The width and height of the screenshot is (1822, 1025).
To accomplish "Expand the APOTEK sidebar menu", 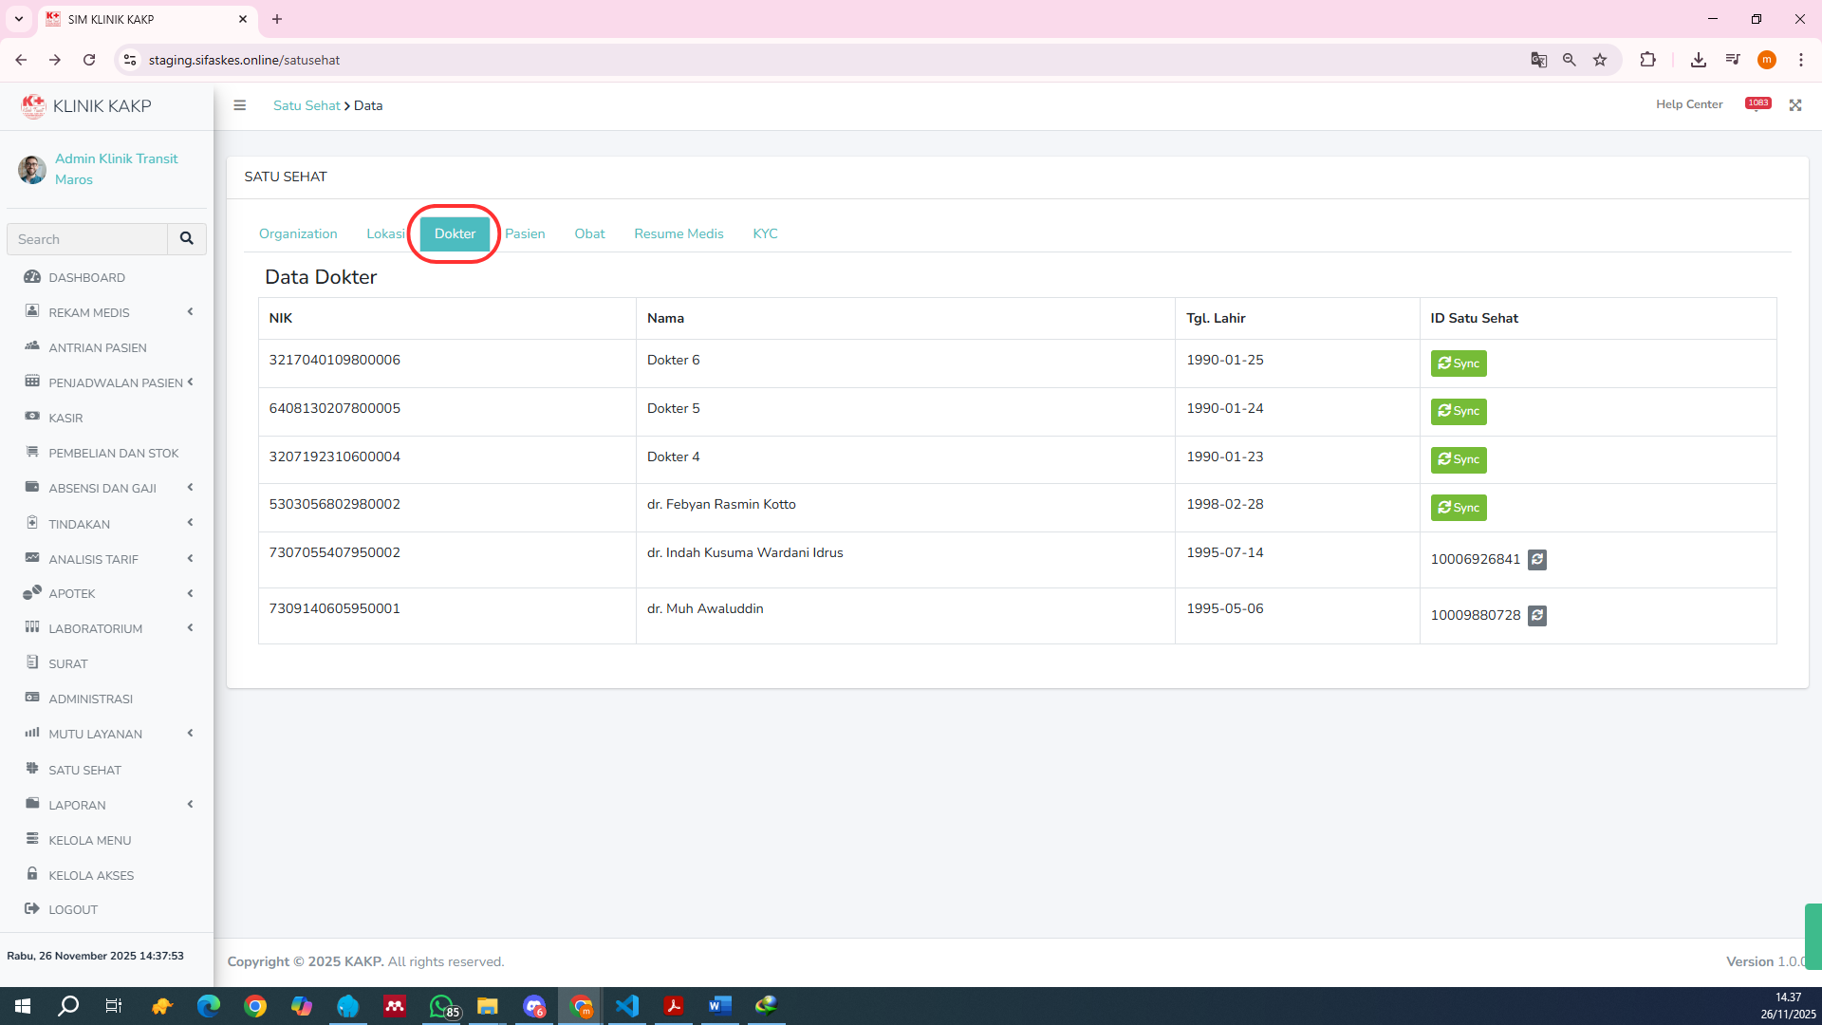I will [72, 594].
